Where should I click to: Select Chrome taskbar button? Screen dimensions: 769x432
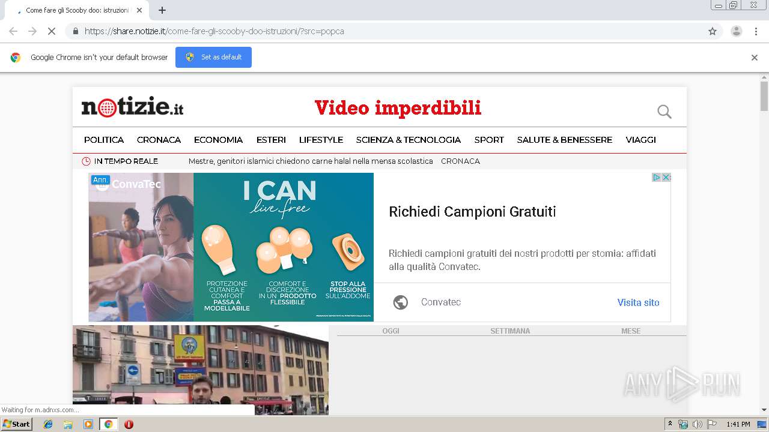[x=108, y=424]
